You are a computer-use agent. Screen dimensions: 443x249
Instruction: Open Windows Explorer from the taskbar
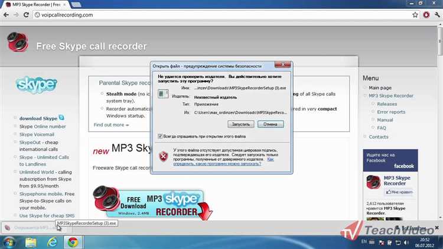tap(31, 242)
